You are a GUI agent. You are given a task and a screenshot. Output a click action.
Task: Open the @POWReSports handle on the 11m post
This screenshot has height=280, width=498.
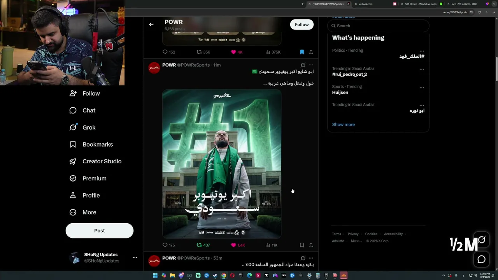[193, 65]
